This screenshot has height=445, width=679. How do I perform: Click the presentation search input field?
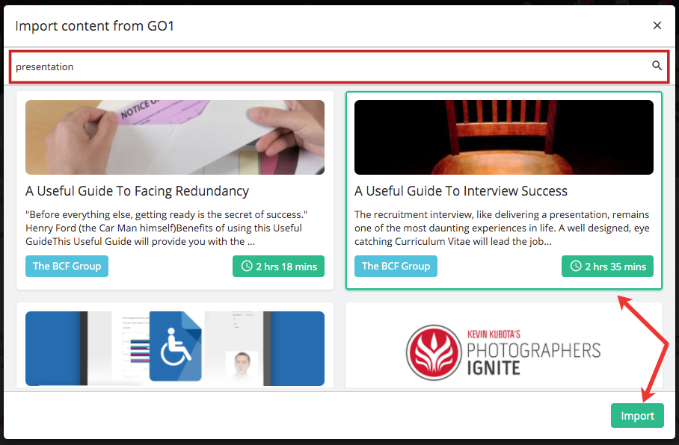click(x=339, y=66)
